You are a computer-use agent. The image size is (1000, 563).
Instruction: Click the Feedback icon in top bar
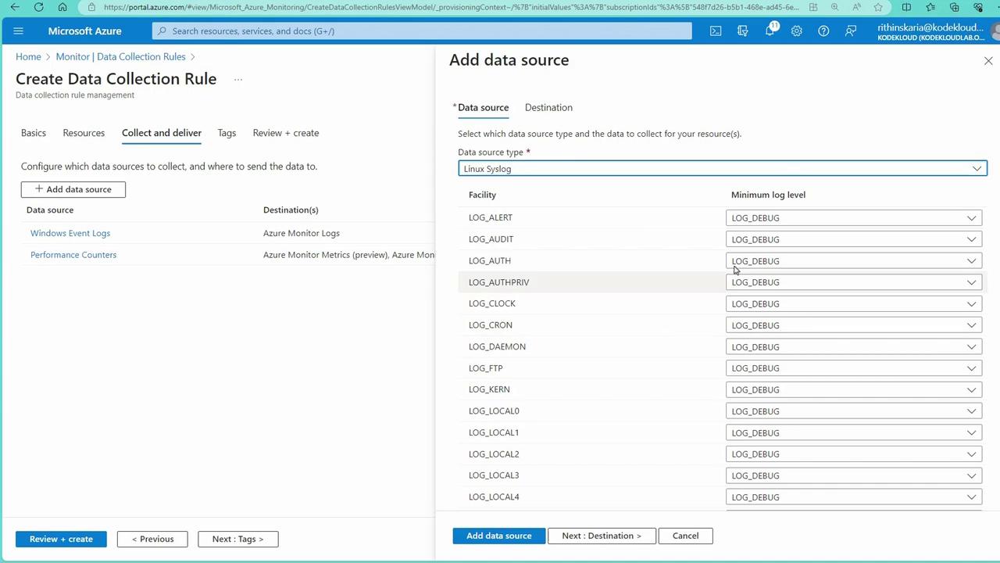(851, 31)
